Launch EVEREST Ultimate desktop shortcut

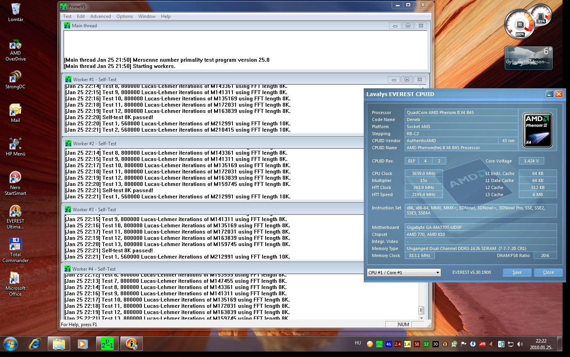[x=16, y=217]
